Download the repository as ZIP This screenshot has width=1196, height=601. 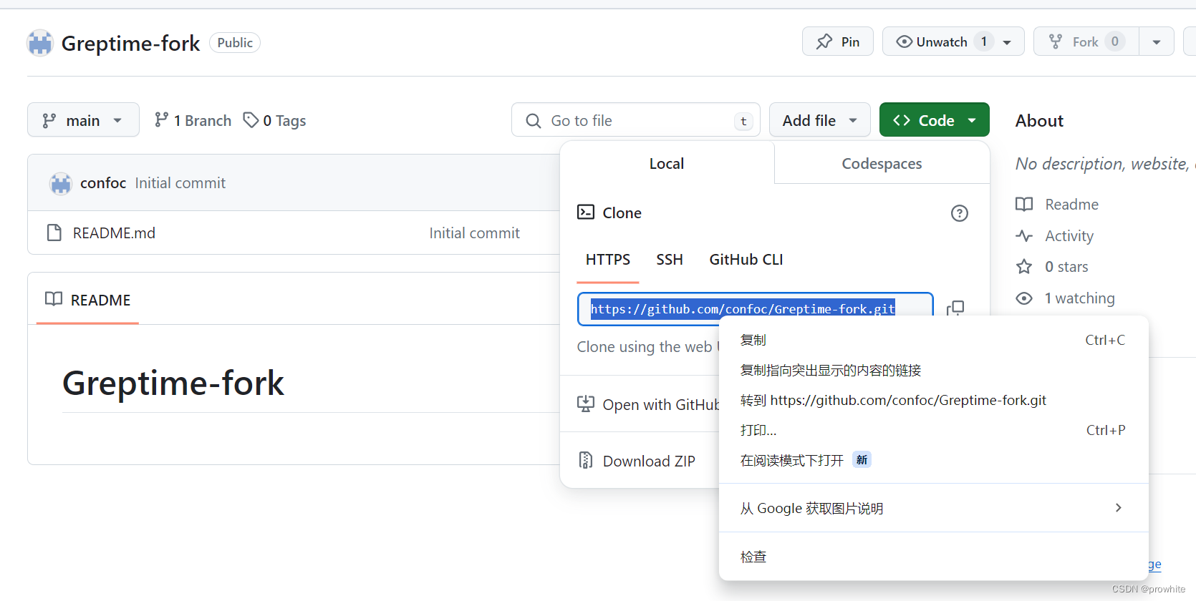[x=649, y=461]
